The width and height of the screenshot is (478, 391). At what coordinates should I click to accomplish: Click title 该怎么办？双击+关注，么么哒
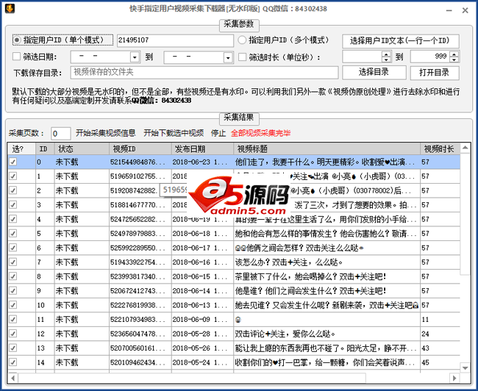(289, 262)
